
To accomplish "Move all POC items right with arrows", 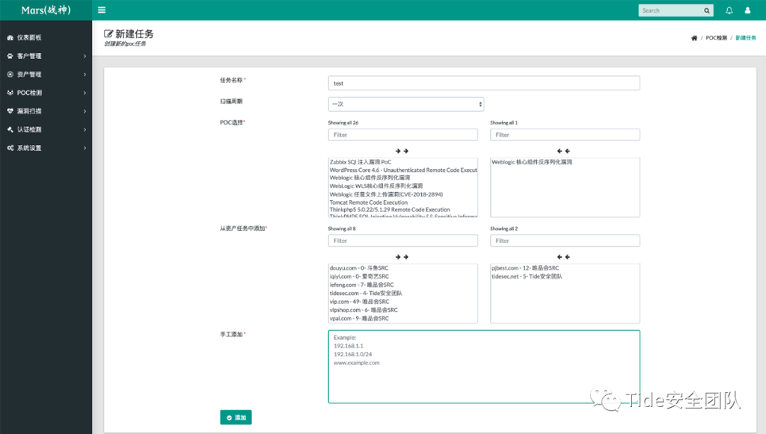I will pos(402,151).
